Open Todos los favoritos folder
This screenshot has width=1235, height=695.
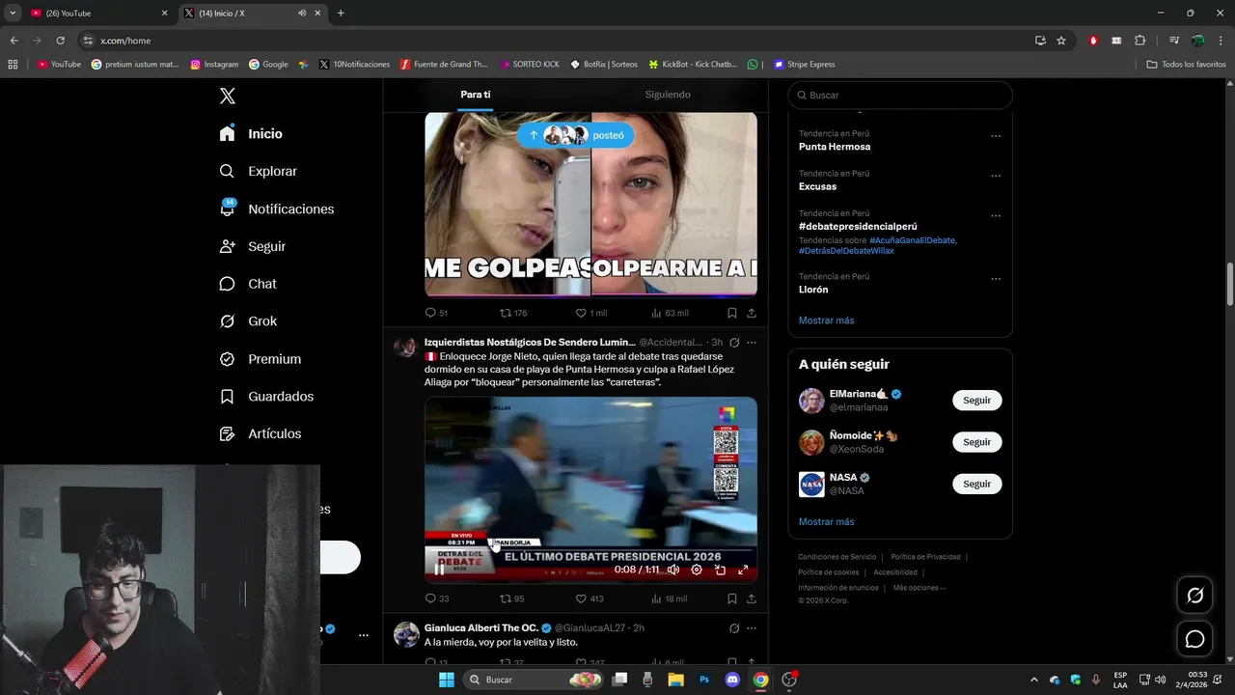tap(1186, 65)
